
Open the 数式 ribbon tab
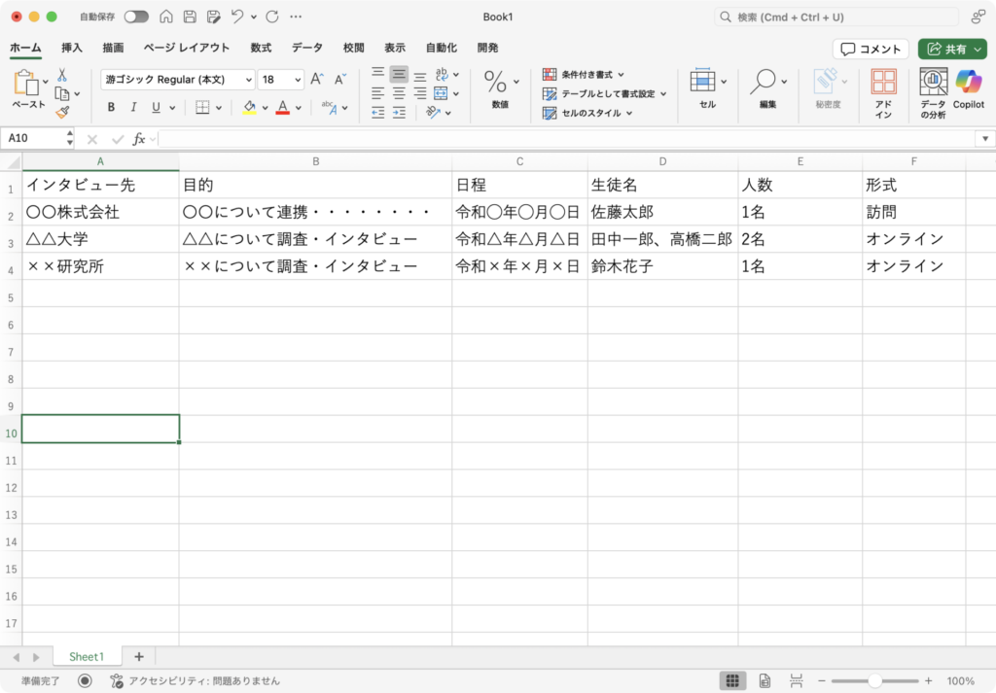point(261,48)
